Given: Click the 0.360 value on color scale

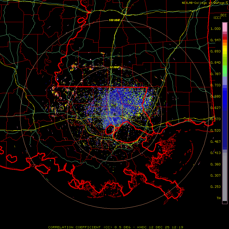Looking at the screenshot, I should coord(216,164).
